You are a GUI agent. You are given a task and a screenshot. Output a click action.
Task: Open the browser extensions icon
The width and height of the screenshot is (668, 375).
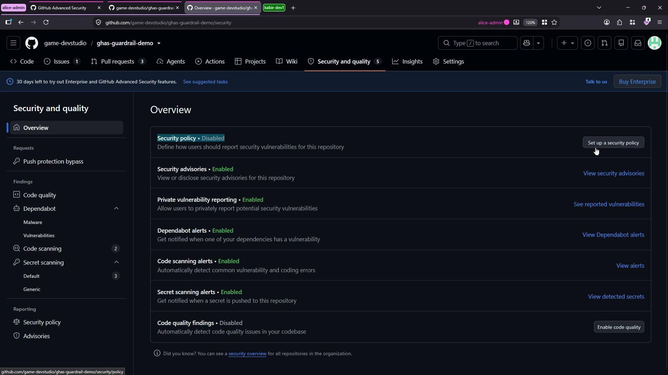620,22
